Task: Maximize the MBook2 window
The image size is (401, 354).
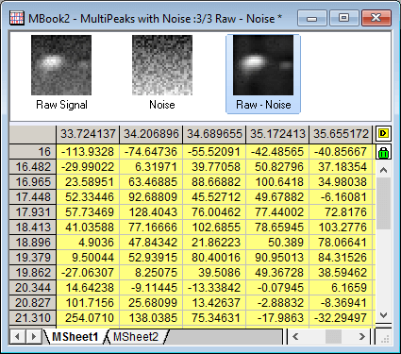Action: click(343, 18)
